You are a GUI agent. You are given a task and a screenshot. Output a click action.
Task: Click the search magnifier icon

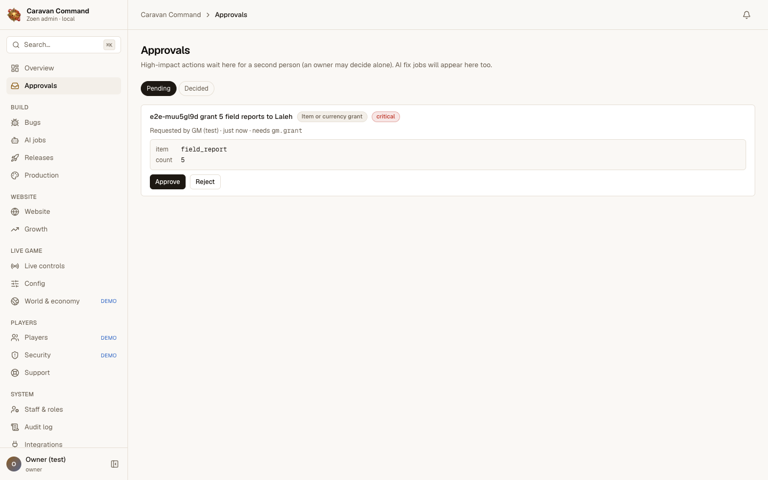16,45
